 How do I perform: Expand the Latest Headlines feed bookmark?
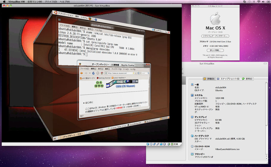click(119, 78)
